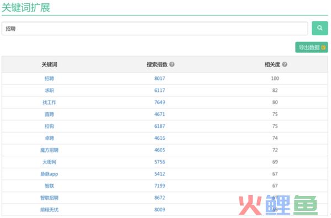
Task: Click the green search magnifier button
Action: (x=319, y=28)
